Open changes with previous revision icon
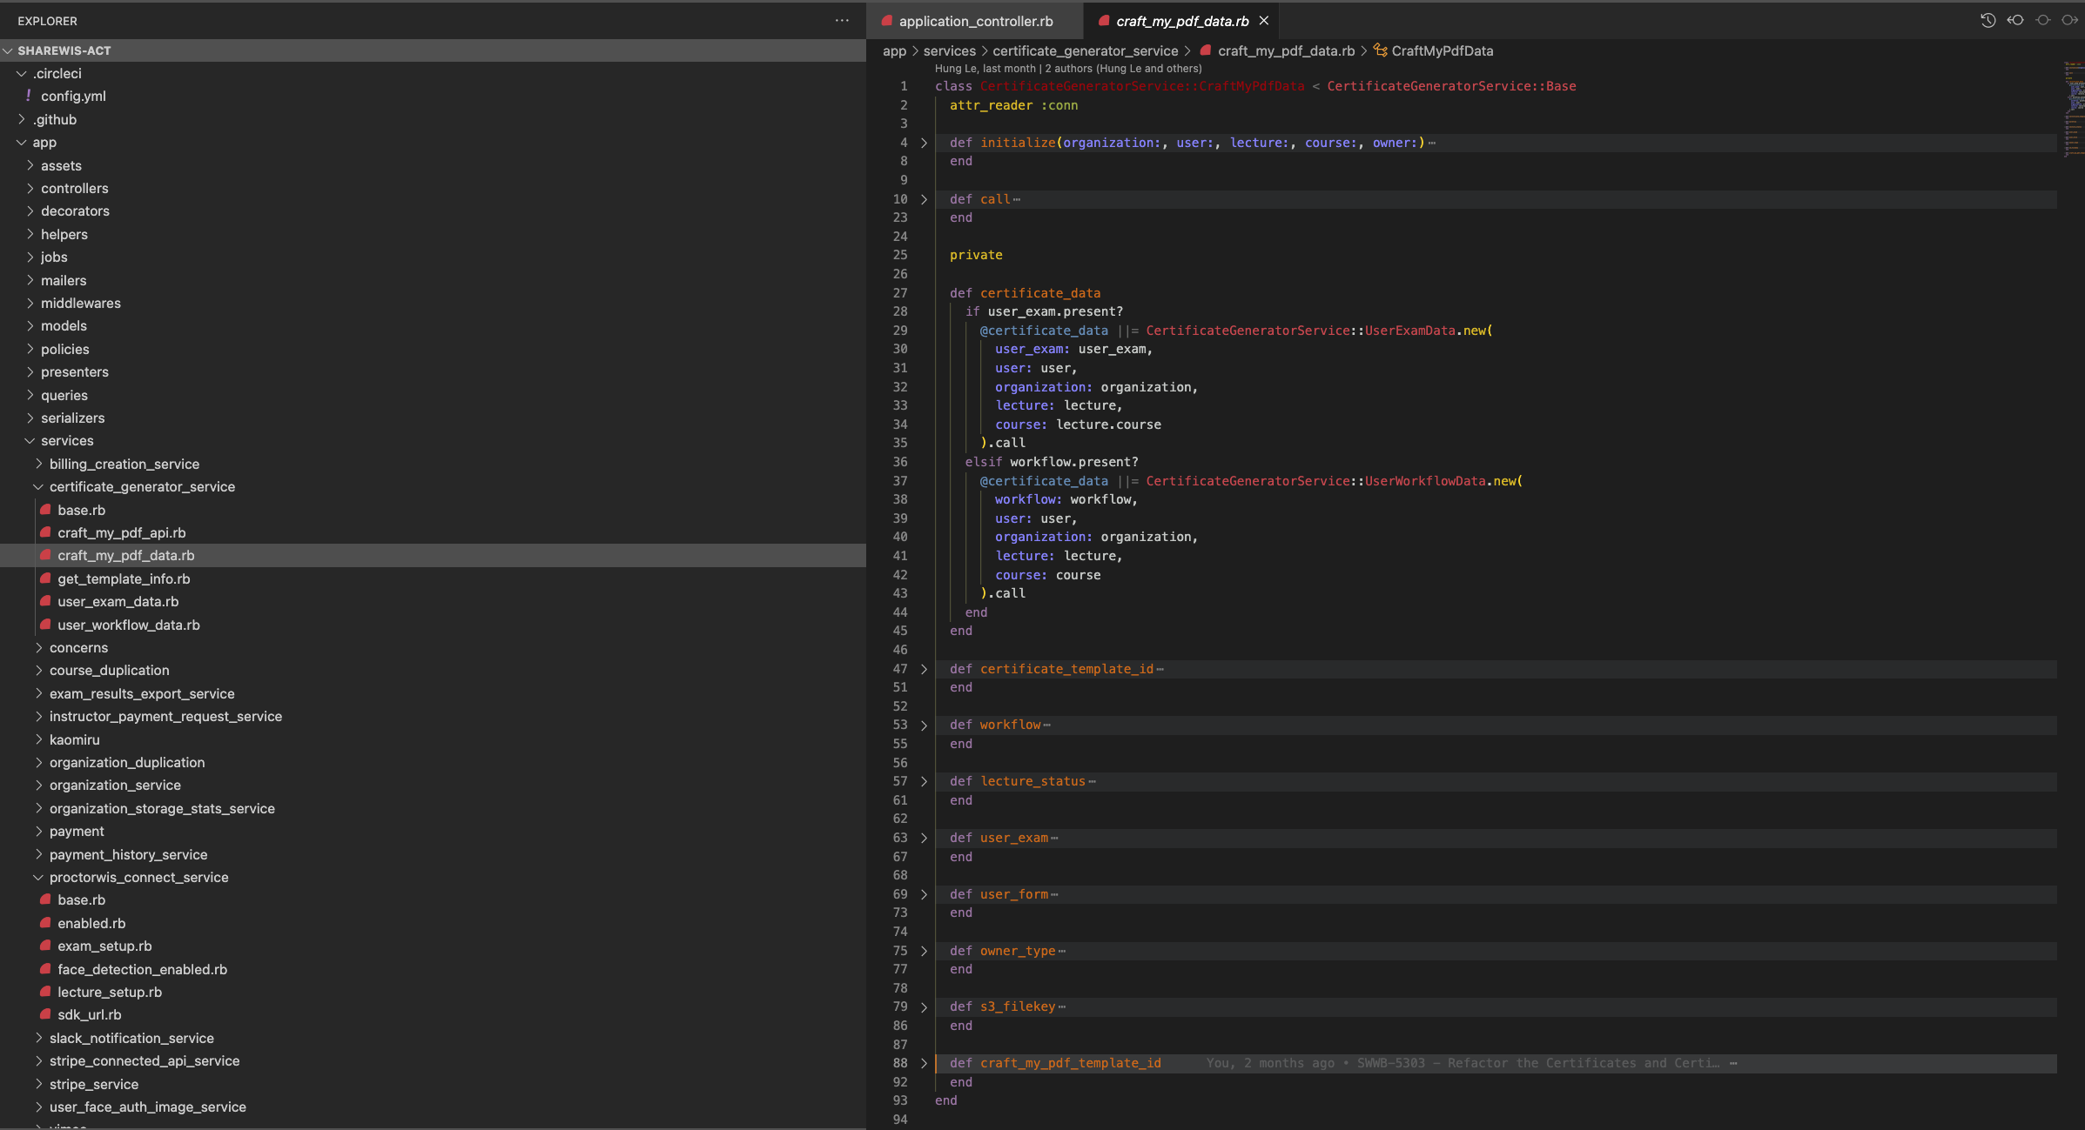The height and width of the screenshot is (1130, 2085). (2015, 20)
